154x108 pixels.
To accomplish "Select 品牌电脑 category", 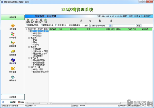I will point(37,49).
